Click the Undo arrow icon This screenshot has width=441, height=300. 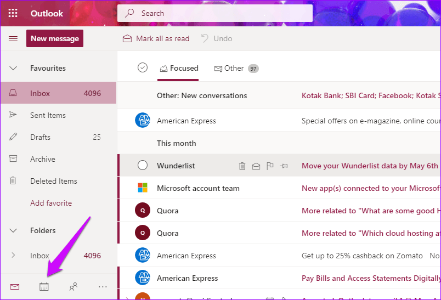(205, 38)
